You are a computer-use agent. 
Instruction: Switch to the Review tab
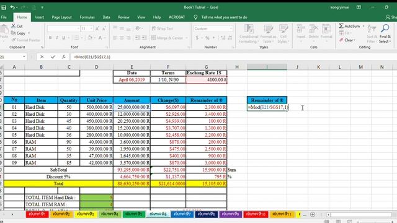click(123, 17)
